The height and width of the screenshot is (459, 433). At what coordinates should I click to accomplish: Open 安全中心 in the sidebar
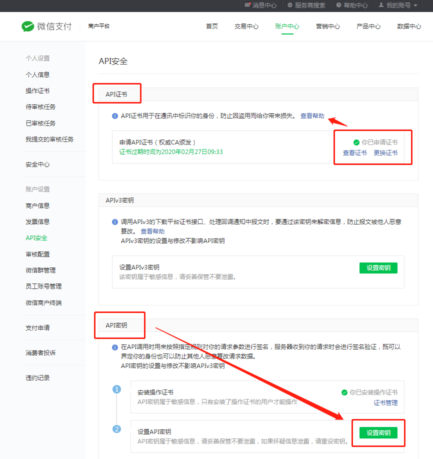click(x=37, y=164)
